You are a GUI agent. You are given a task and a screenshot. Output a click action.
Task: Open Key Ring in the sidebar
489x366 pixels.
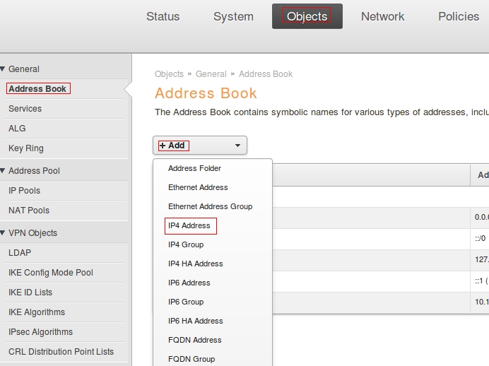pos(26,148)
